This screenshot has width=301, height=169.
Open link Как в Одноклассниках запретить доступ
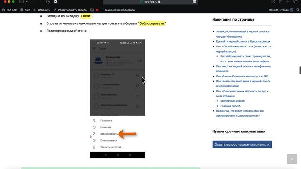242,93
